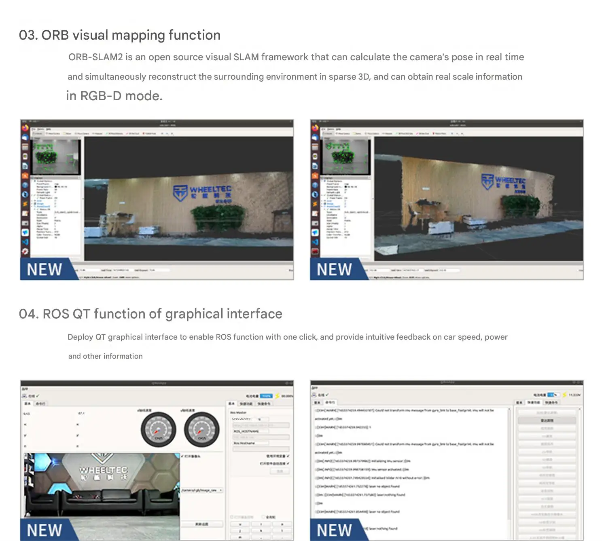604x541 pixels.
Task: Click Publish Point in the left RViz toolbar
Action: point(149,133)
